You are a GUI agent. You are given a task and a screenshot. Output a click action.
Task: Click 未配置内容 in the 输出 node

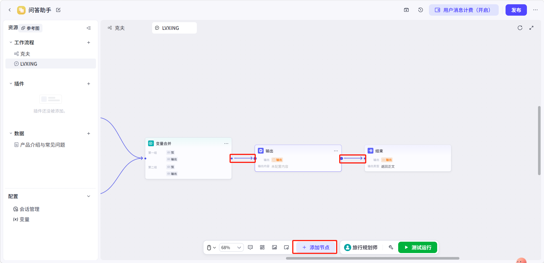(x=280, y=167)
